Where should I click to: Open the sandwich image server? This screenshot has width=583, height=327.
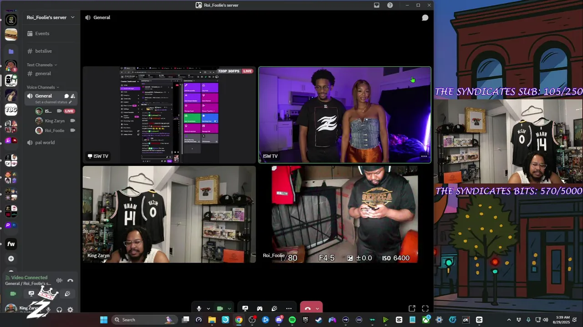click(x=11, y=35)
